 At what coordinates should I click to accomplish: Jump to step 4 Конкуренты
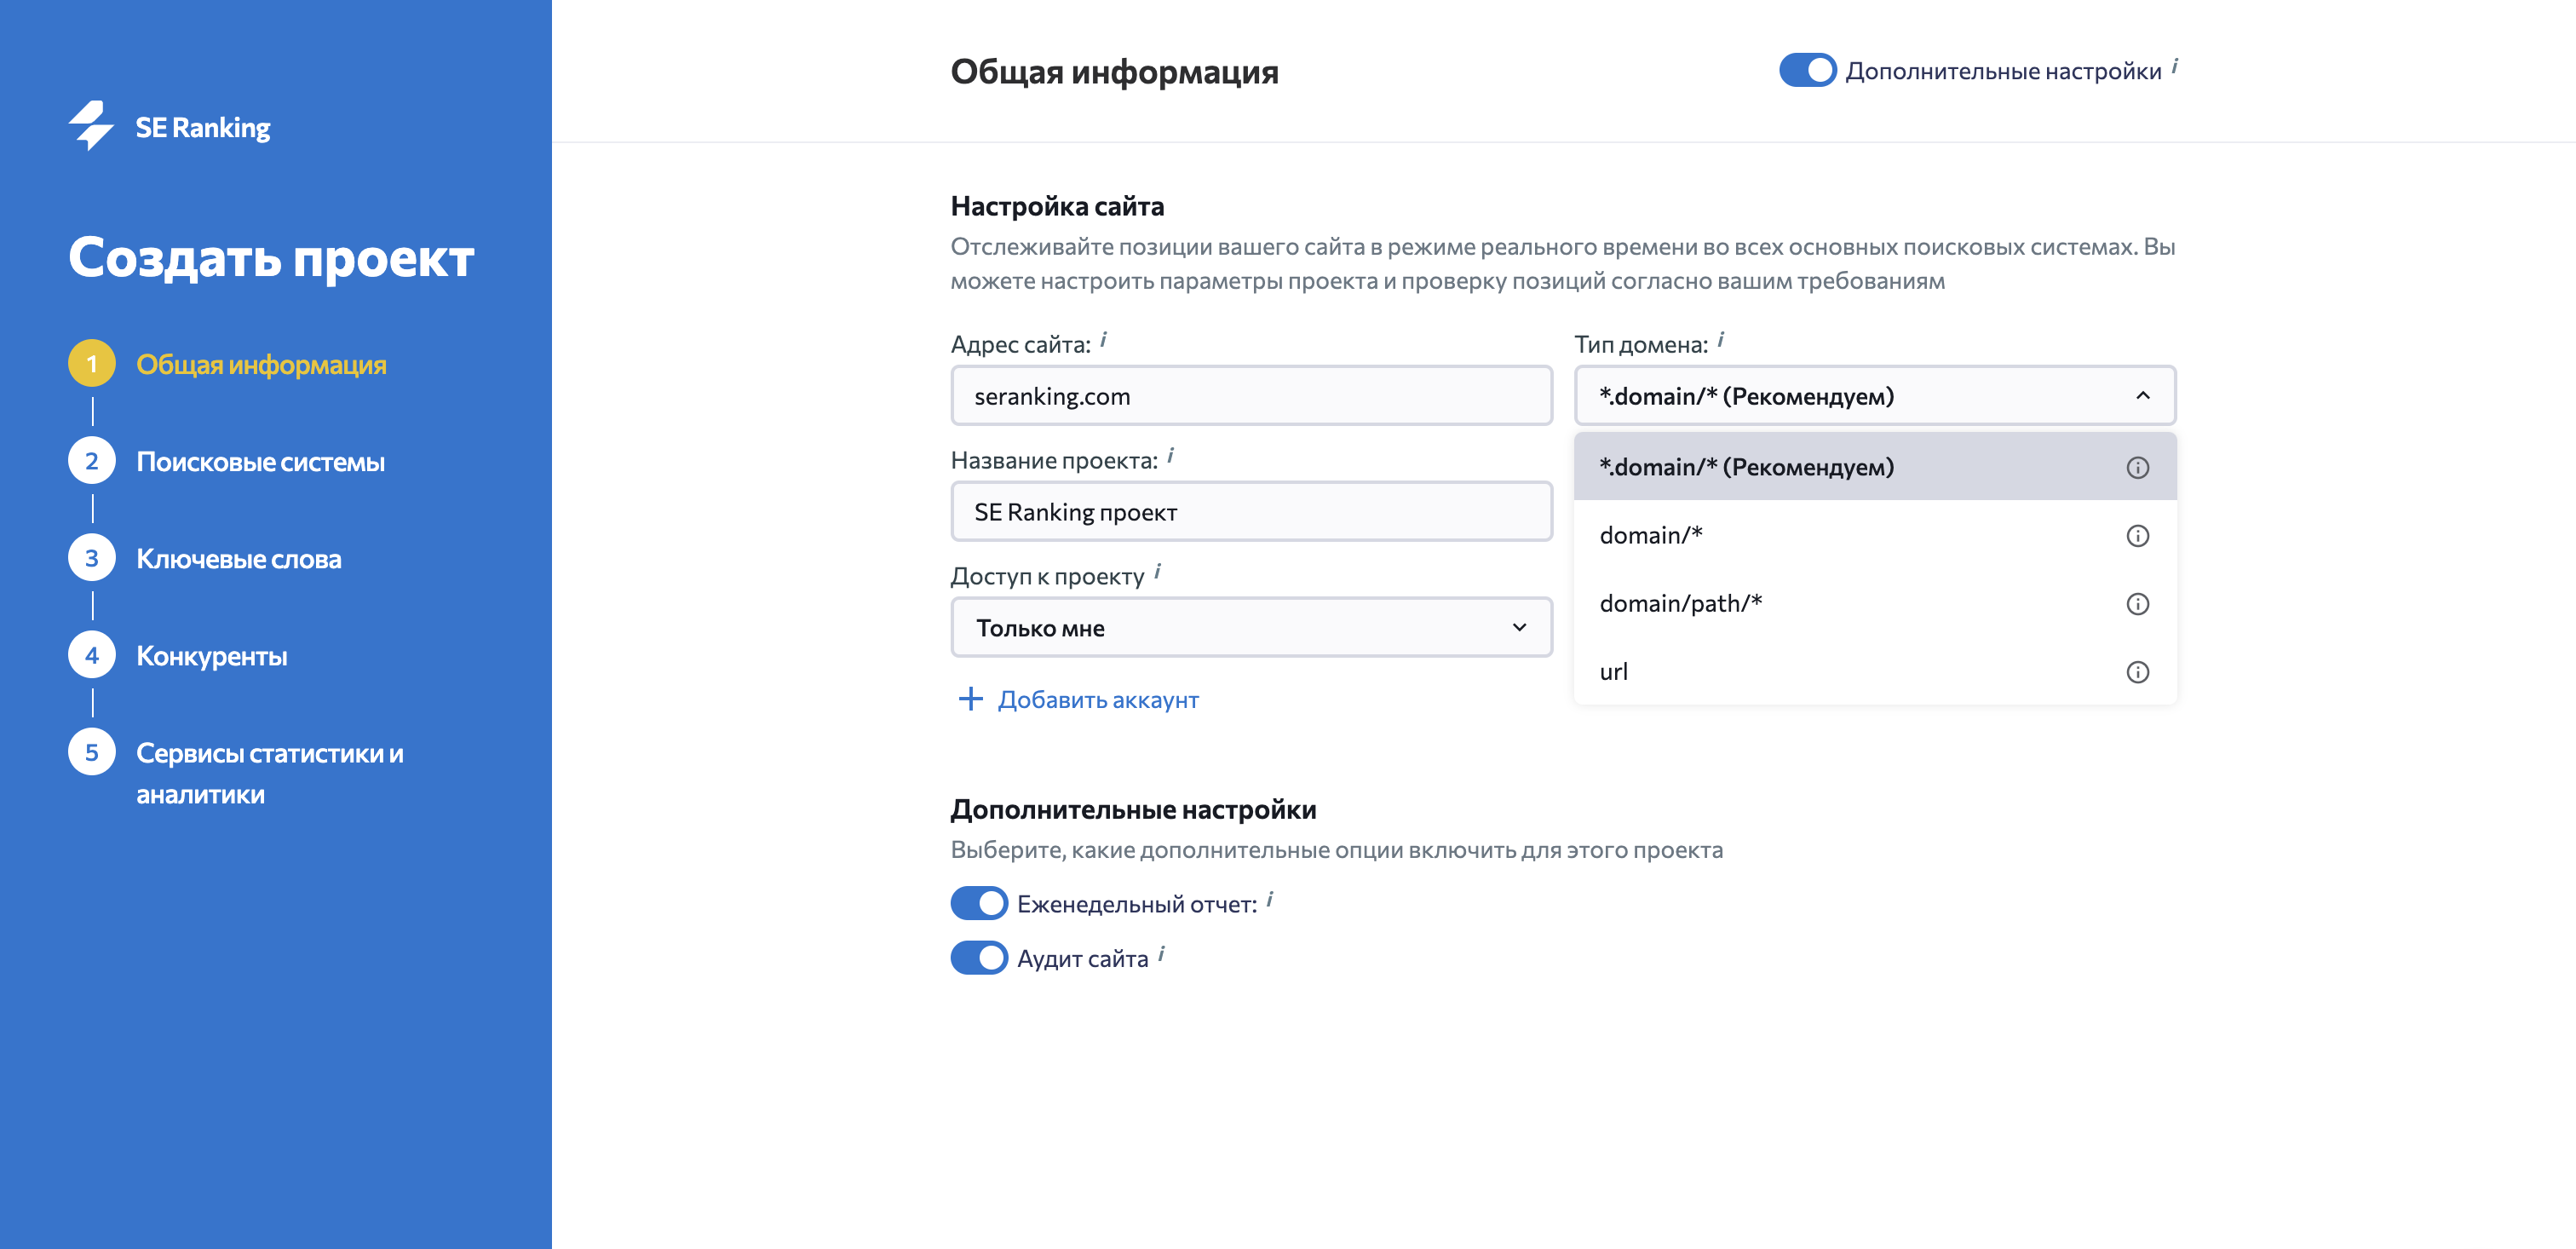point(211,656)
